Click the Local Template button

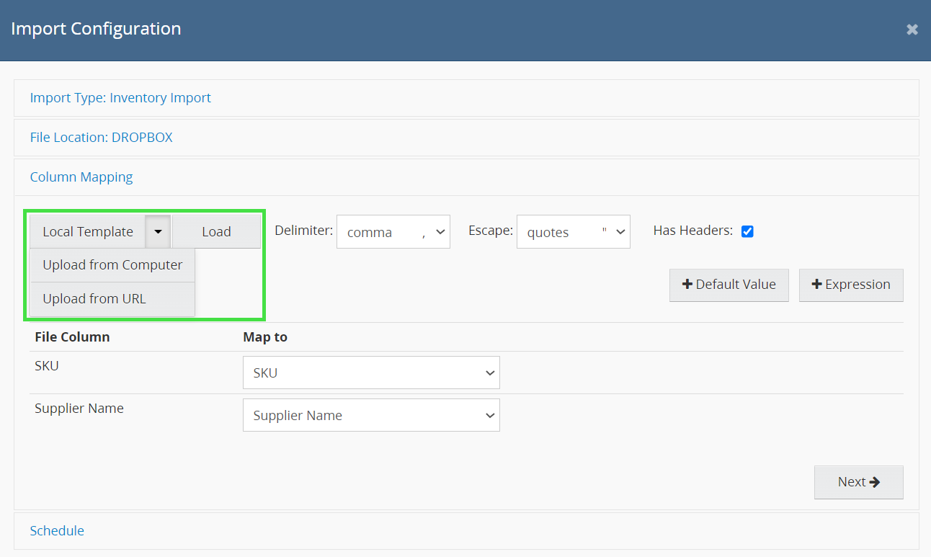pyautogui.click(x=87, y=231)
